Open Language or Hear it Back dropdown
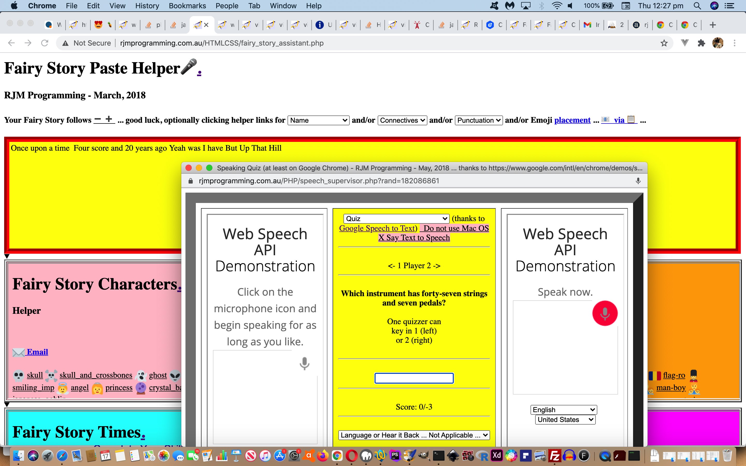The height and width of the screenshot is (466, 746). (x=414, y=435)
